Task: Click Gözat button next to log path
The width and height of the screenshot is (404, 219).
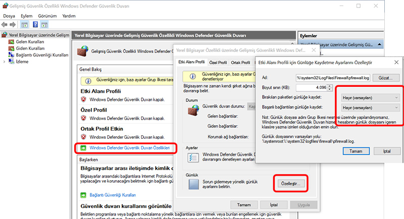Action: pos(385,78)
